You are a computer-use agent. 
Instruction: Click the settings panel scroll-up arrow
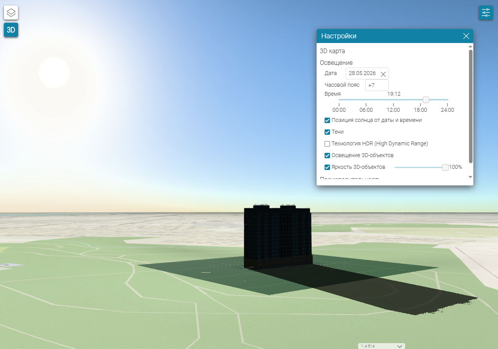[471, 46]
